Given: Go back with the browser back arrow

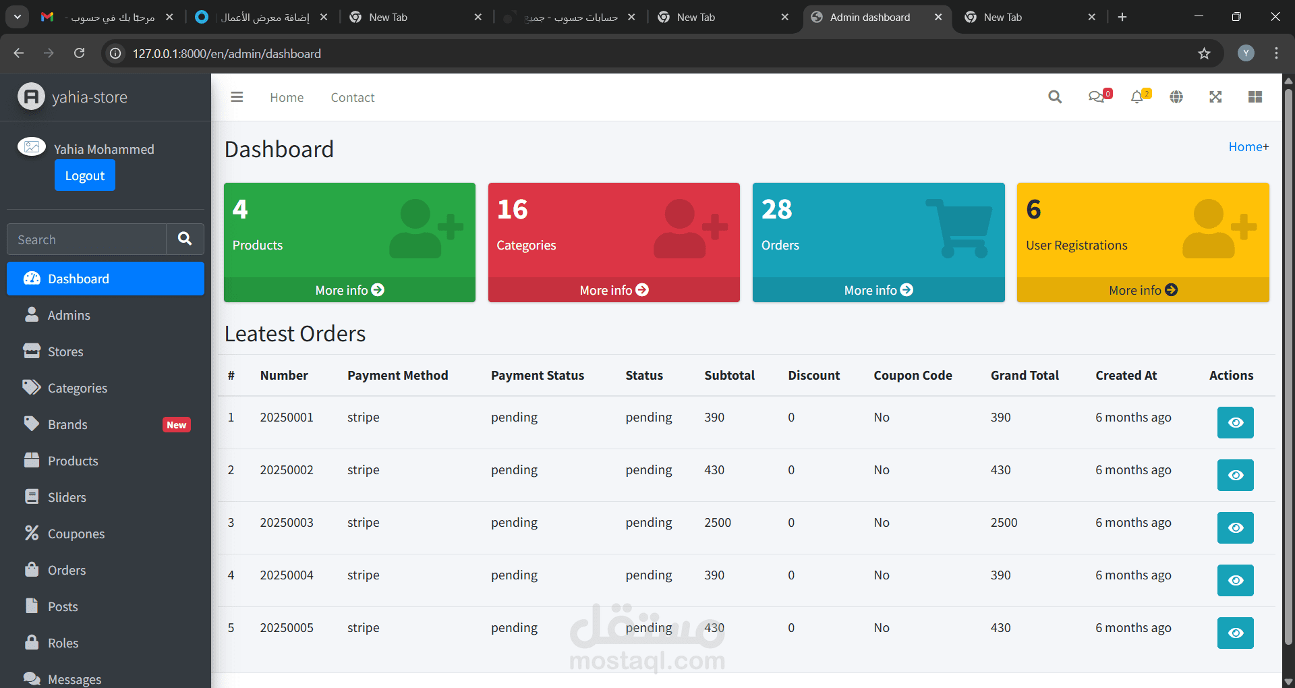Looking at the screenshot, I should pyautogui.click(x=19, y=53).
